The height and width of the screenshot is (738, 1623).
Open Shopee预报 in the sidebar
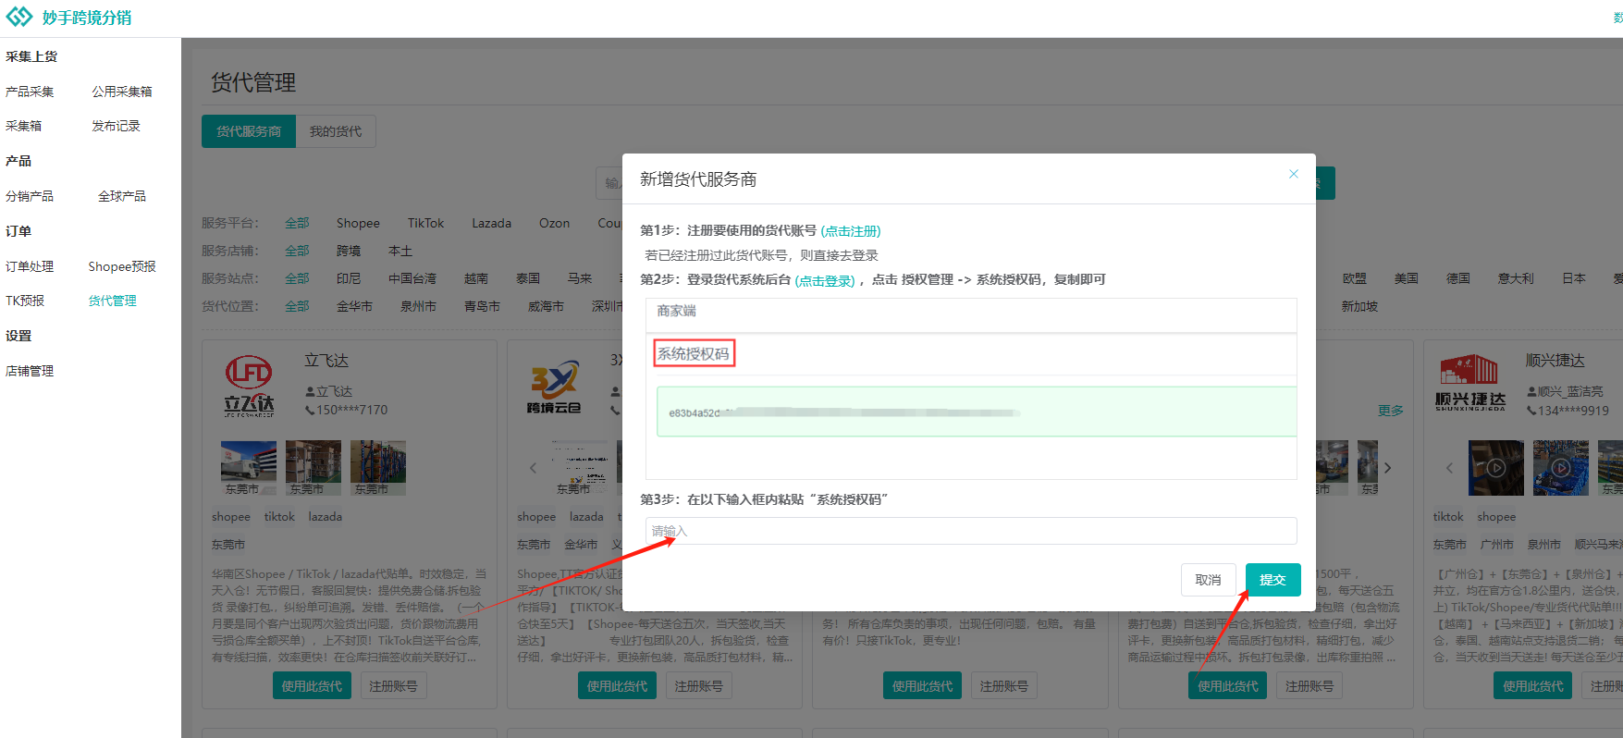[x=122, y=266]
